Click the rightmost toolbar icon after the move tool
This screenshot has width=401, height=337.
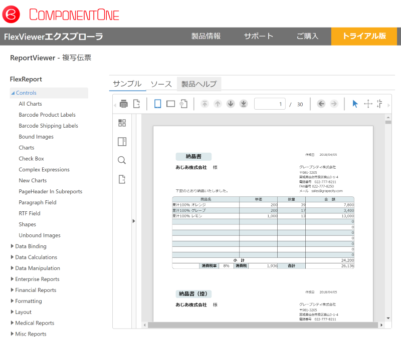coord(380,104)
